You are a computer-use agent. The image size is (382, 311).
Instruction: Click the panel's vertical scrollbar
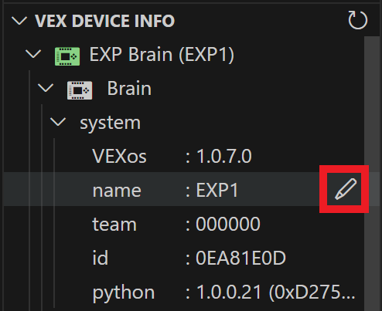(x=371, y=174)
